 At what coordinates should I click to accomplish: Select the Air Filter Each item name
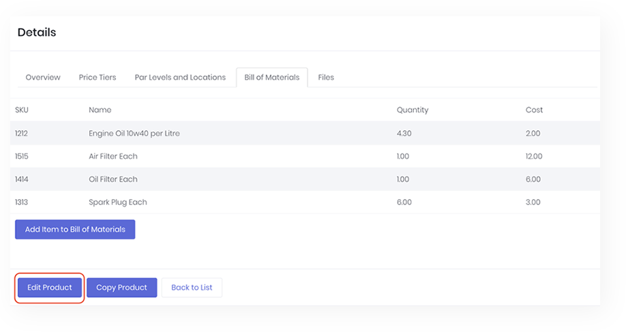(113, 157)
